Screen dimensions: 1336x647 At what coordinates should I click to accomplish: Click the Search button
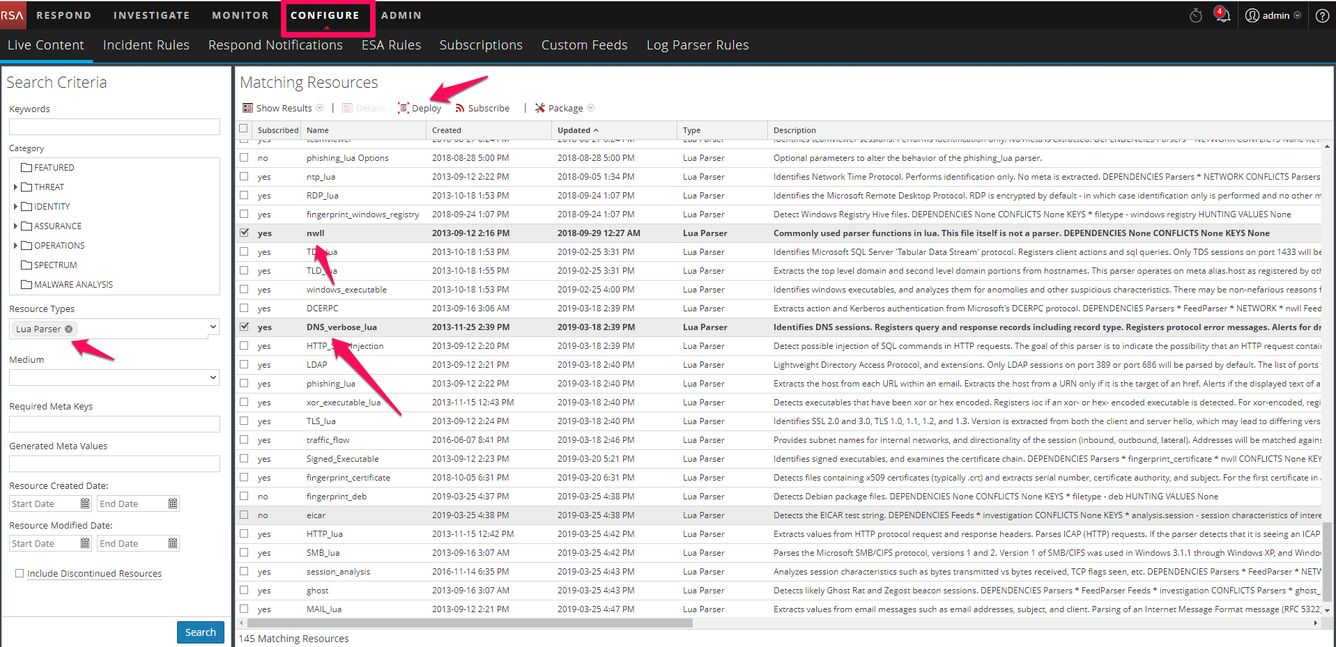pos(200,632)
